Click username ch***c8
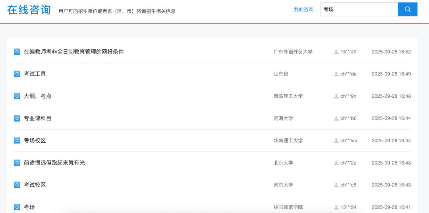429x213 pixels. [x=348, y=185]
